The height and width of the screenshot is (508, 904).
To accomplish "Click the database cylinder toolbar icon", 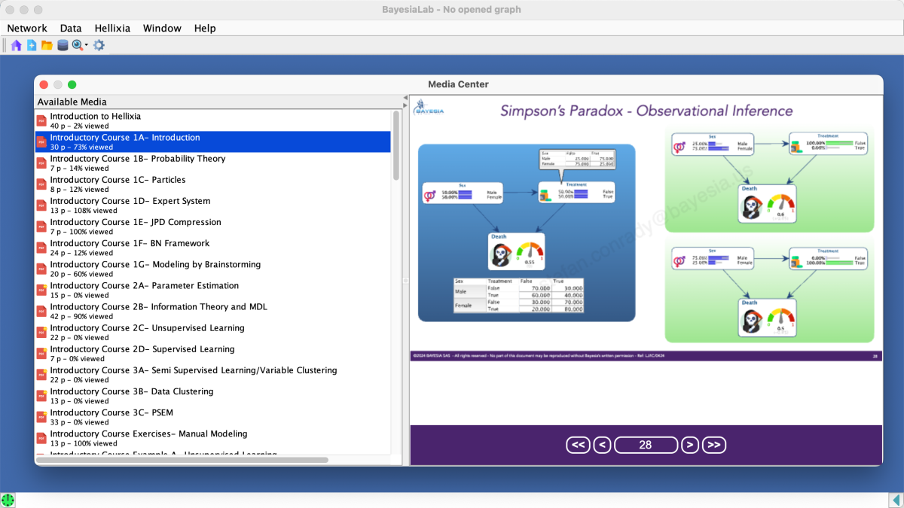I will pos(63,45).
